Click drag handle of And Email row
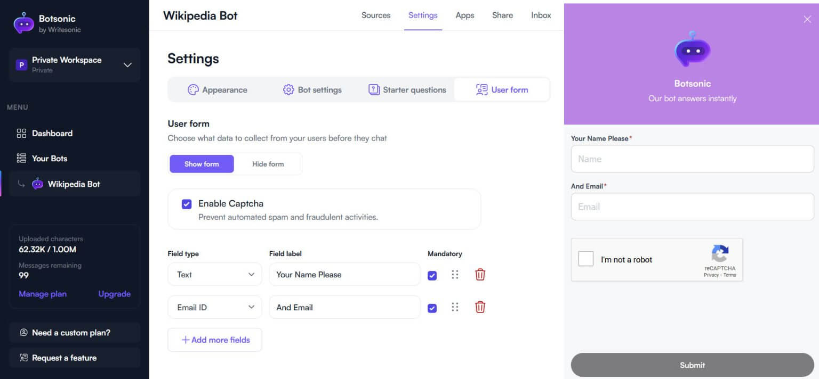The height and width of the screenshot is (379, 819). click(455, 307)
